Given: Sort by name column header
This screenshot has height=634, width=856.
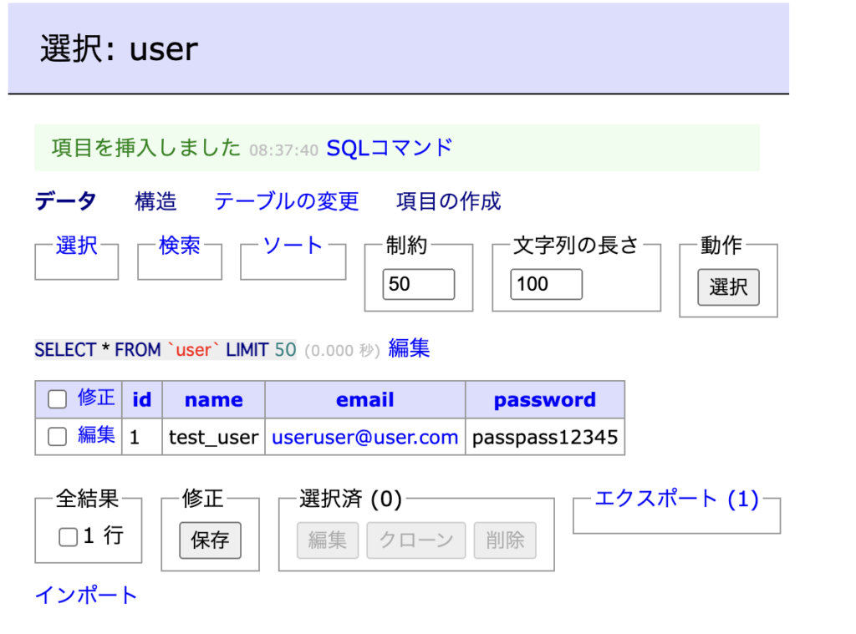Looking at the screenshot, I should click(213, 400).
